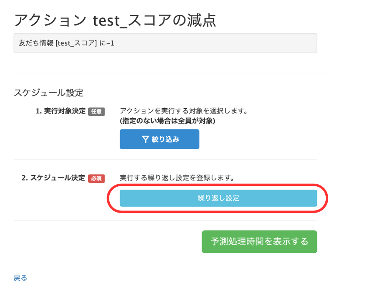Click the divider between steps 1 and 2
Viewport: 392px width, 289px height.
[165, 159]
